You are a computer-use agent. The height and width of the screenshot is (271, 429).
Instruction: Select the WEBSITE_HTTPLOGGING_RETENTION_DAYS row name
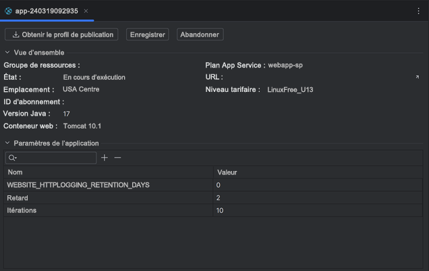coord(78,185)
